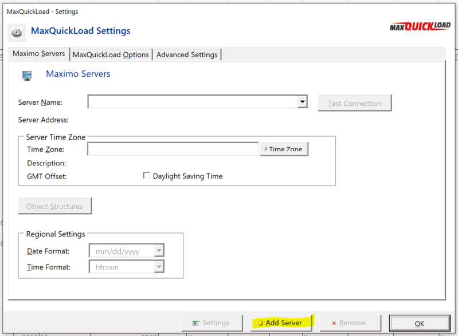Click the Settings button at the bottom

pyautogui.click(x=212, y=323)
